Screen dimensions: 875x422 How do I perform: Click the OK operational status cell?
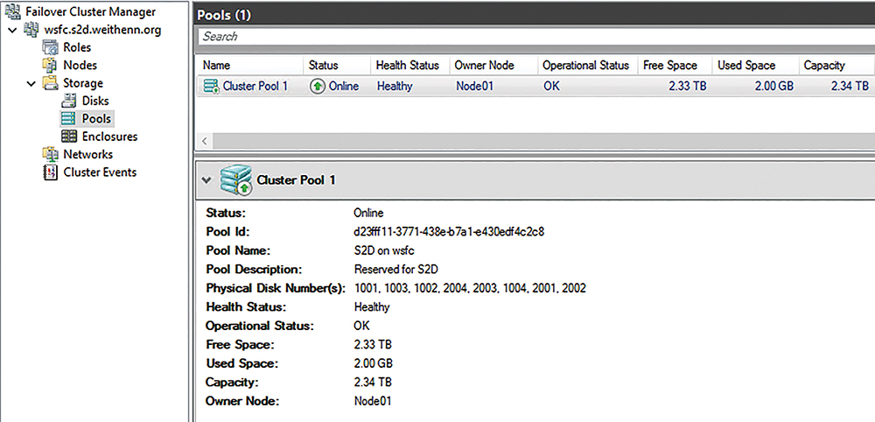550,87
